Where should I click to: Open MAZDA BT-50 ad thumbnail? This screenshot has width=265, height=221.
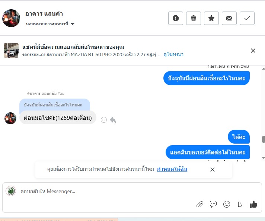(11, 51)
